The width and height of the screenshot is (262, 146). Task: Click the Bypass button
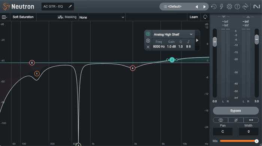[236, 111]
